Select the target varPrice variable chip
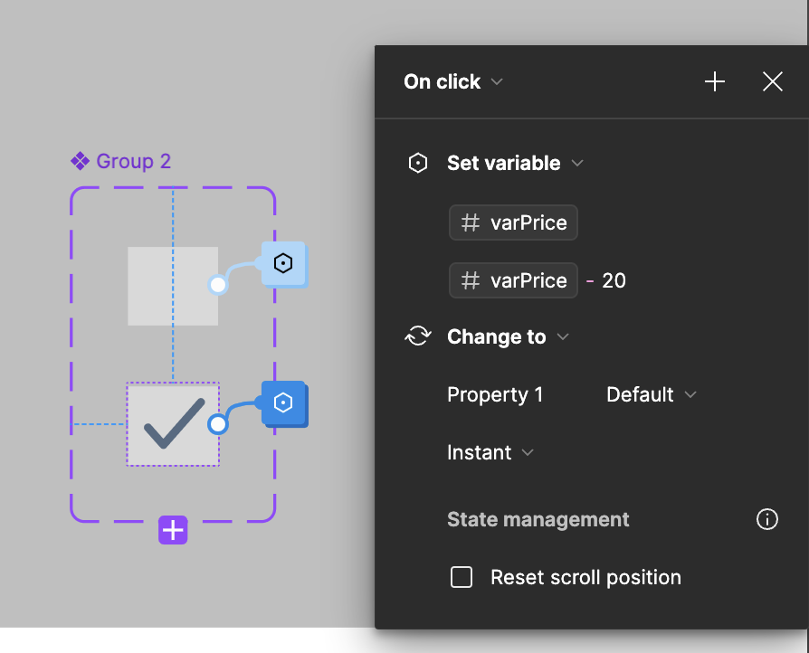 513,222
